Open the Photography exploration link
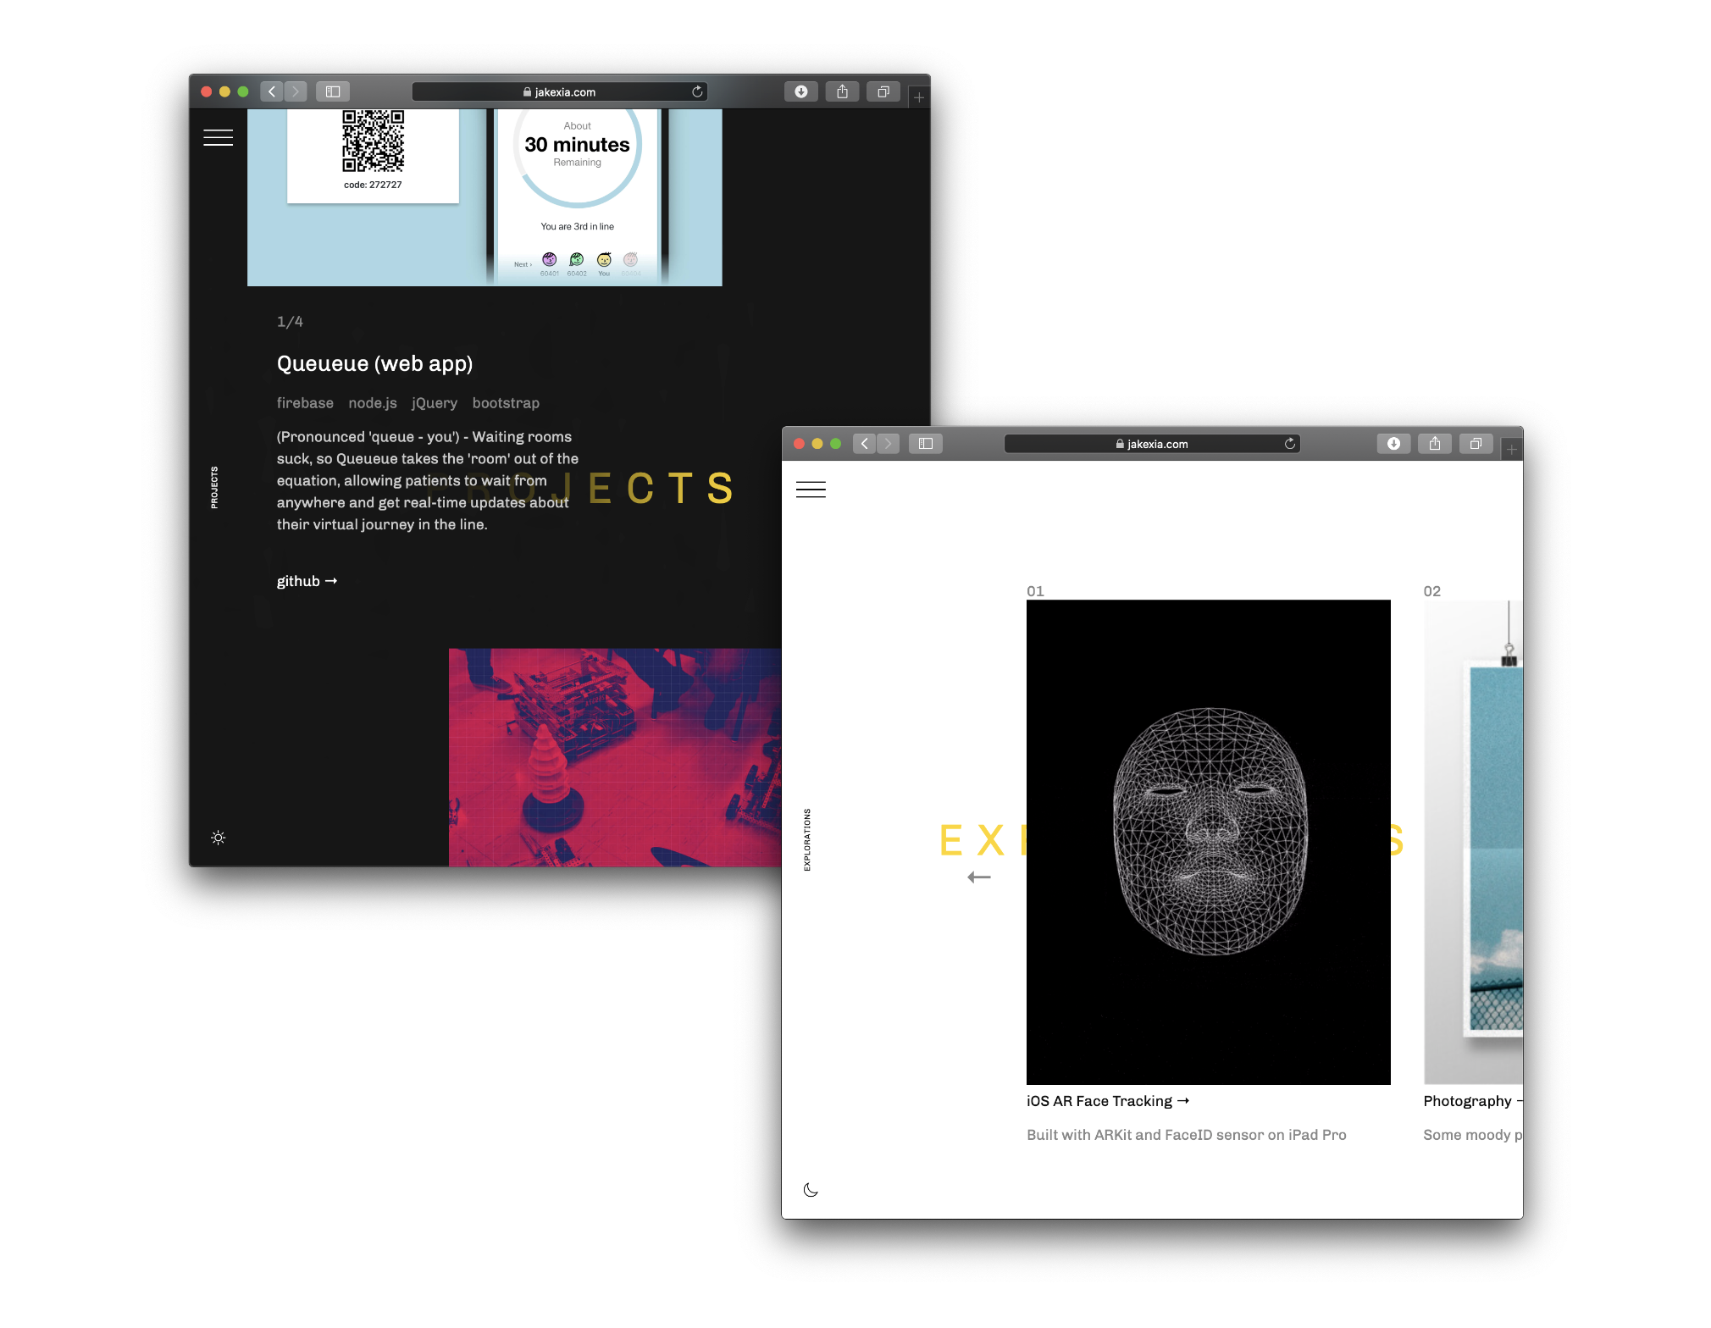Viewport: 1711px width, 1328px height. coord(1470,1100)
